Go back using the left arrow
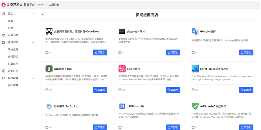 point(43,15)
